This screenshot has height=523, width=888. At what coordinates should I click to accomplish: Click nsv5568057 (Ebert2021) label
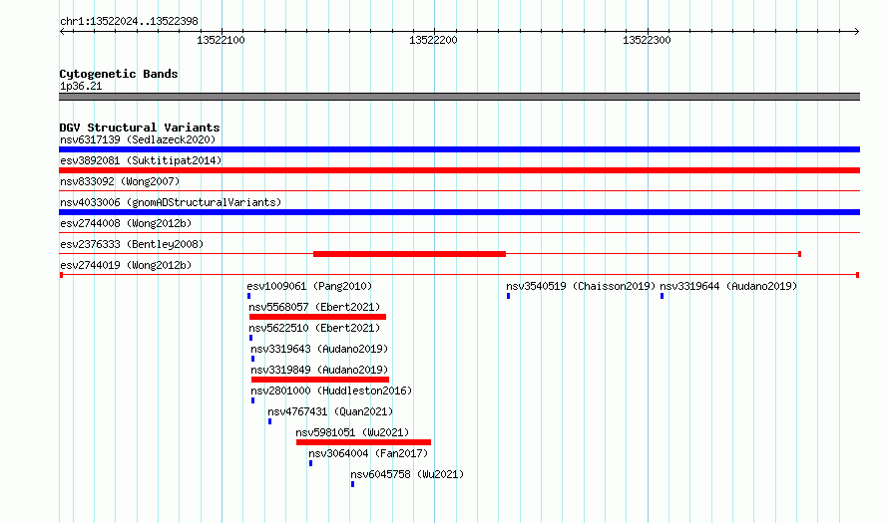coord(314,307)
